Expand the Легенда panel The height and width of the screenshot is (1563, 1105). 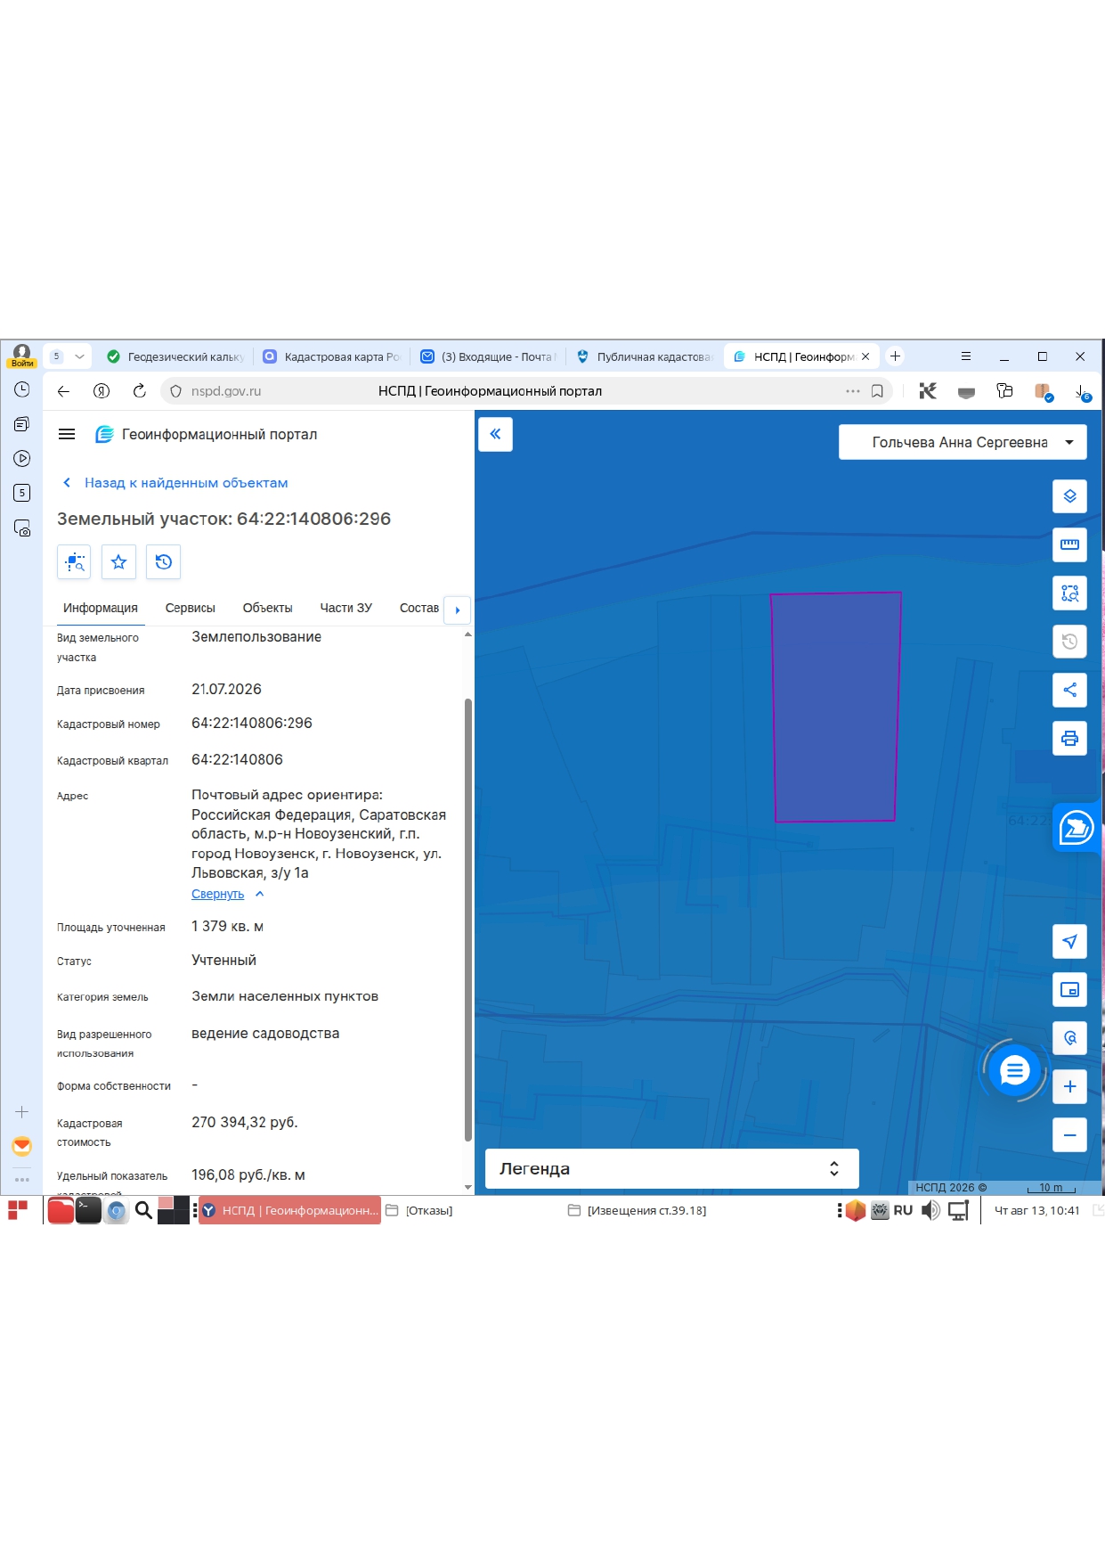point(671,1168)
